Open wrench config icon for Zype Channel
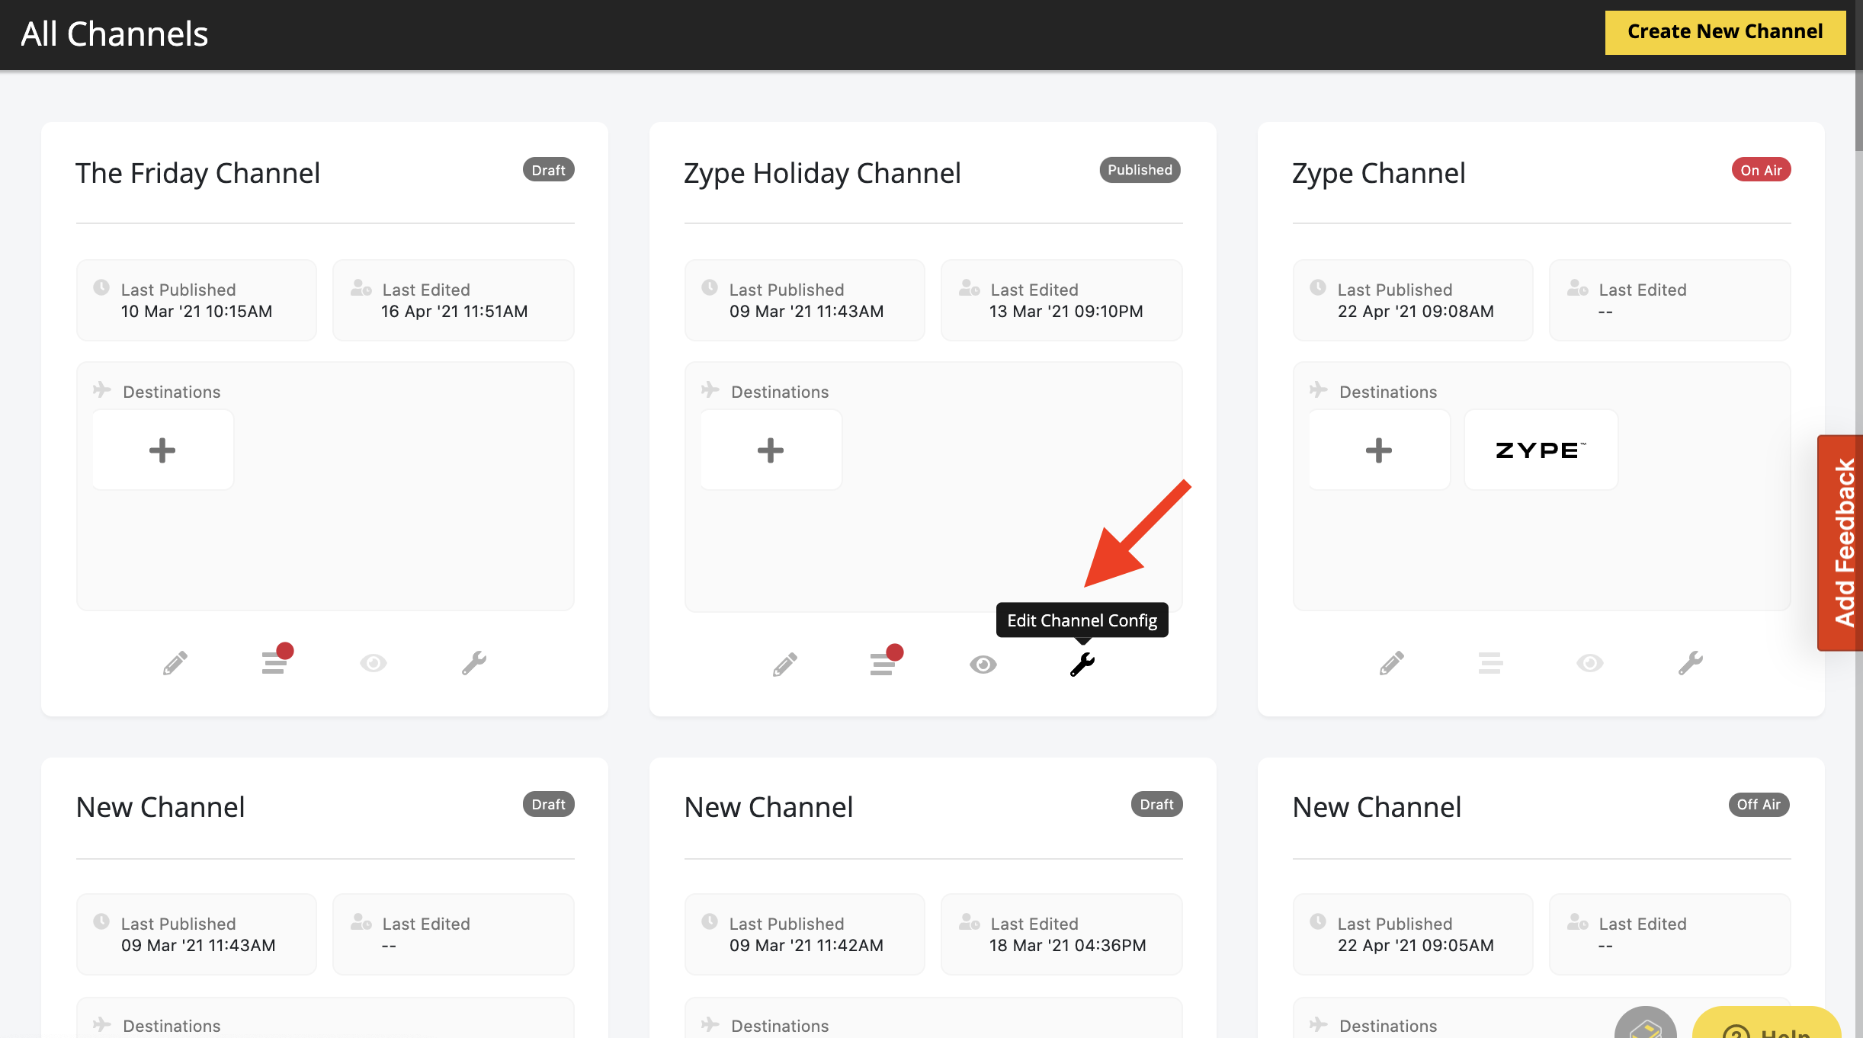This screenshot has width=1863, height=1038. tap(1691, 663)
